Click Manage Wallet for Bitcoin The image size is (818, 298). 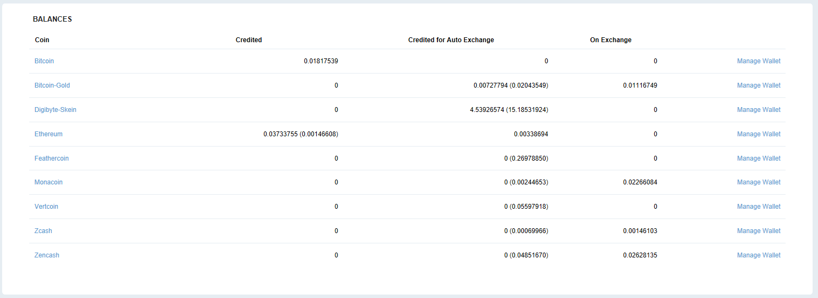click(759, 61)
